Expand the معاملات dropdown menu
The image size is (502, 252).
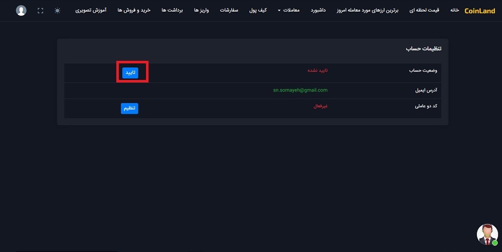[x=289, y=10]
